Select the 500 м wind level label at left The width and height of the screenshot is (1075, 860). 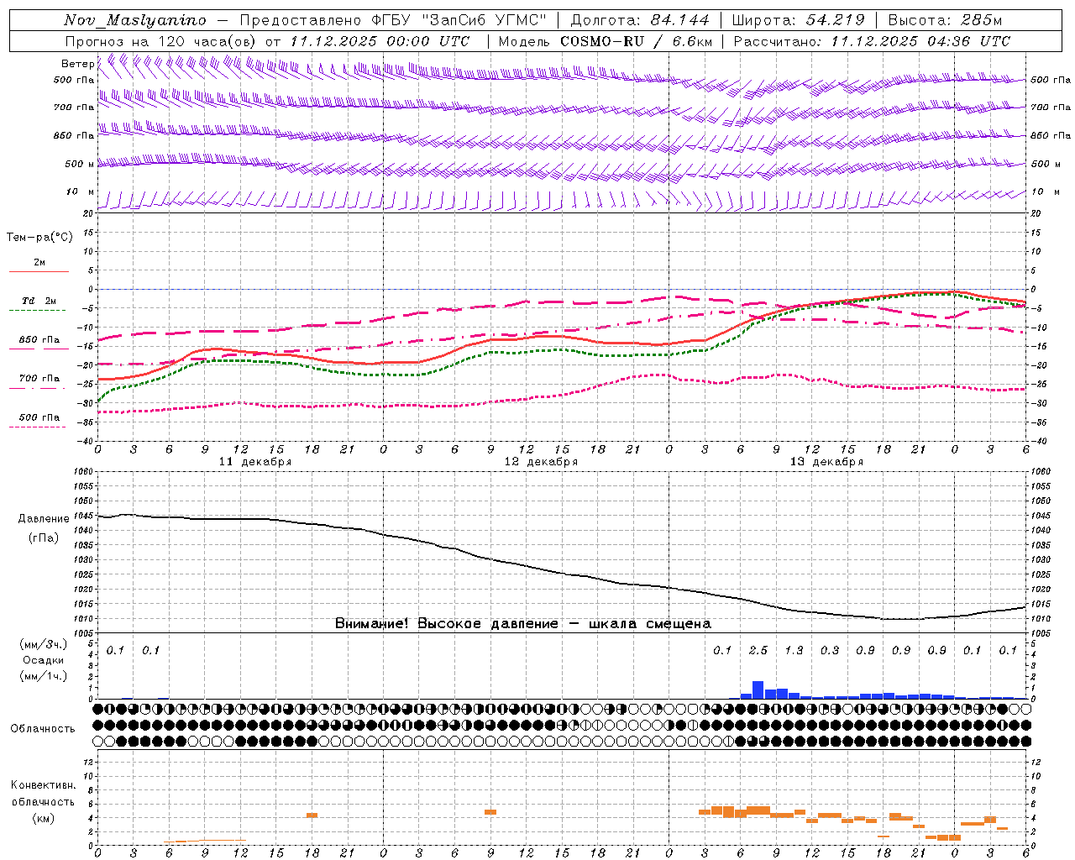[x=80, y=164]
